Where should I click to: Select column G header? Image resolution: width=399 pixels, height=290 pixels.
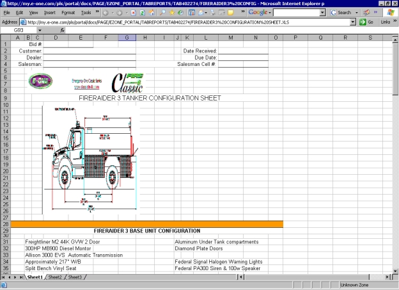[127, 38]
